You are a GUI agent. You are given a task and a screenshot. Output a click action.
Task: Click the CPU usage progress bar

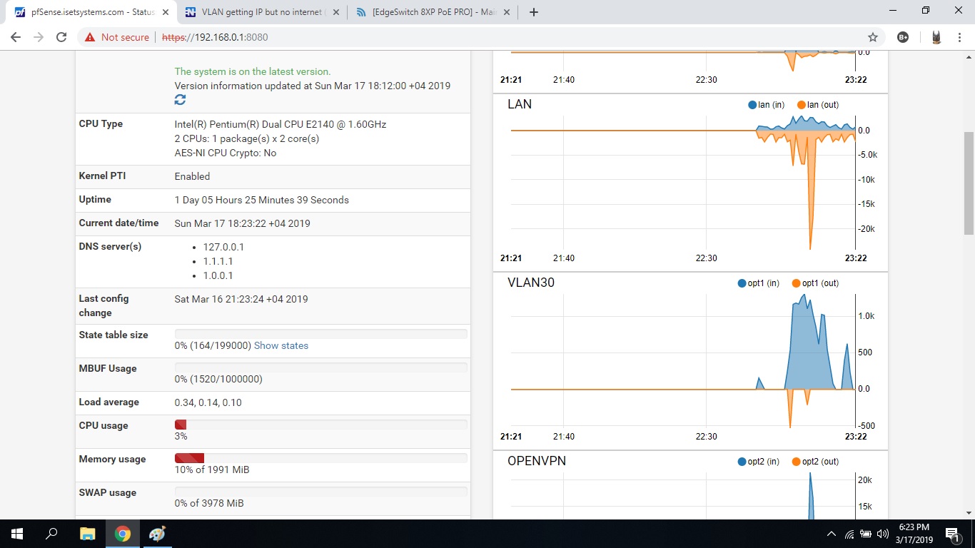pos(321,425)
